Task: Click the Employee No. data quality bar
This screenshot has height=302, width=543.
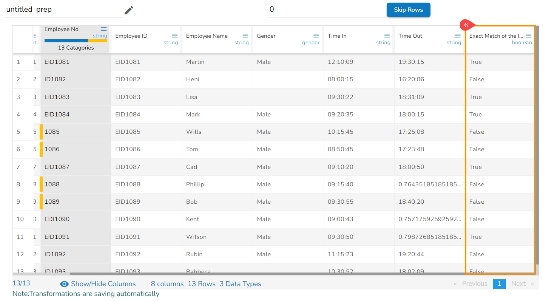Action: (76, 41)
